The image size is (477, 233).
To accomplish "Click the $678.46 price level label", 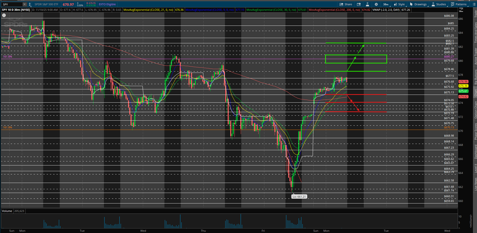I will pyautogui.click(x=449, y=69).
